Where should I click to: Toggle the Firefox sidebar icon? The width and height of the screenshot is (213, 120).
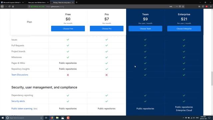[203, 6]
